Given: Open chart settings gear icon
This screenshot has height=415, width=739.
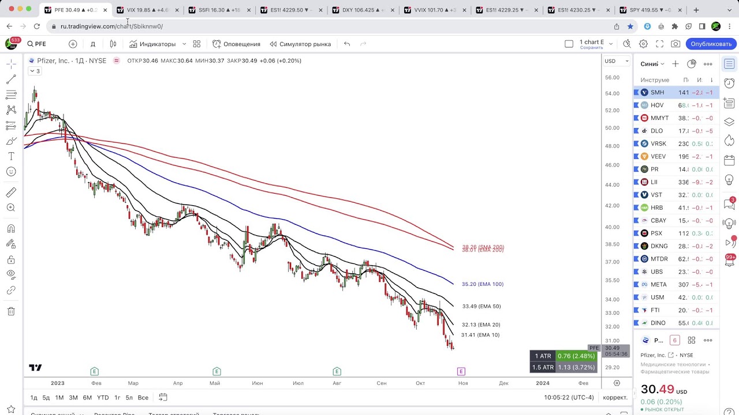Looking at the screenshot, I should (643, 44).
